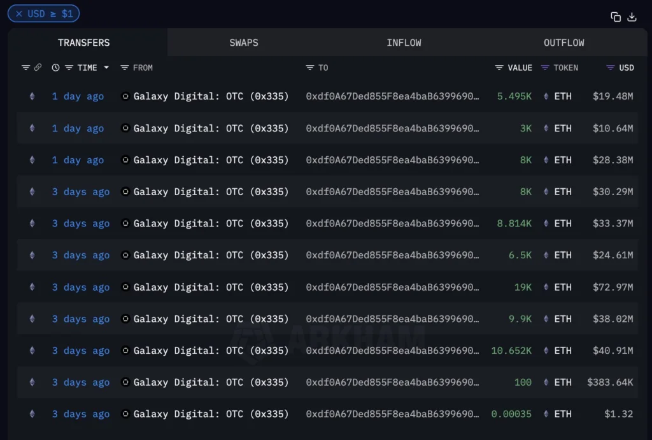
Task: Expand the TIME sort dropdown arrow
Action: [x=106, y=68]
